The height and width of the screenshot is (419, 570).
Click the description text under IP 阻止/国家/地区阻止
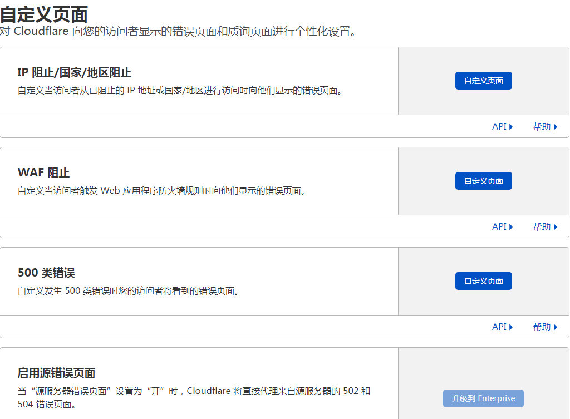click(179, 91)
